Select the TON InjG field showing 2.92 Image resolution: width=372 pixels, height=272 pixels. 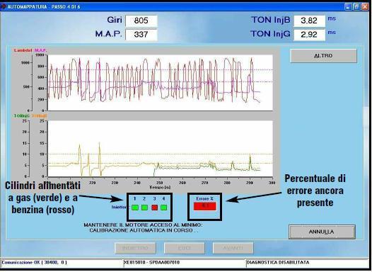click(309, 35)
